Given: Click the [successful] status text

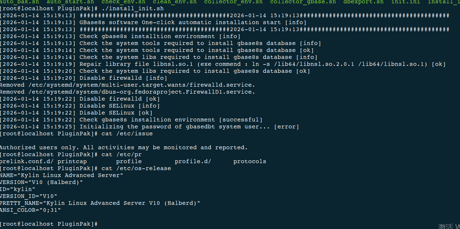Looking at the screenshot, I should (240, 120).
